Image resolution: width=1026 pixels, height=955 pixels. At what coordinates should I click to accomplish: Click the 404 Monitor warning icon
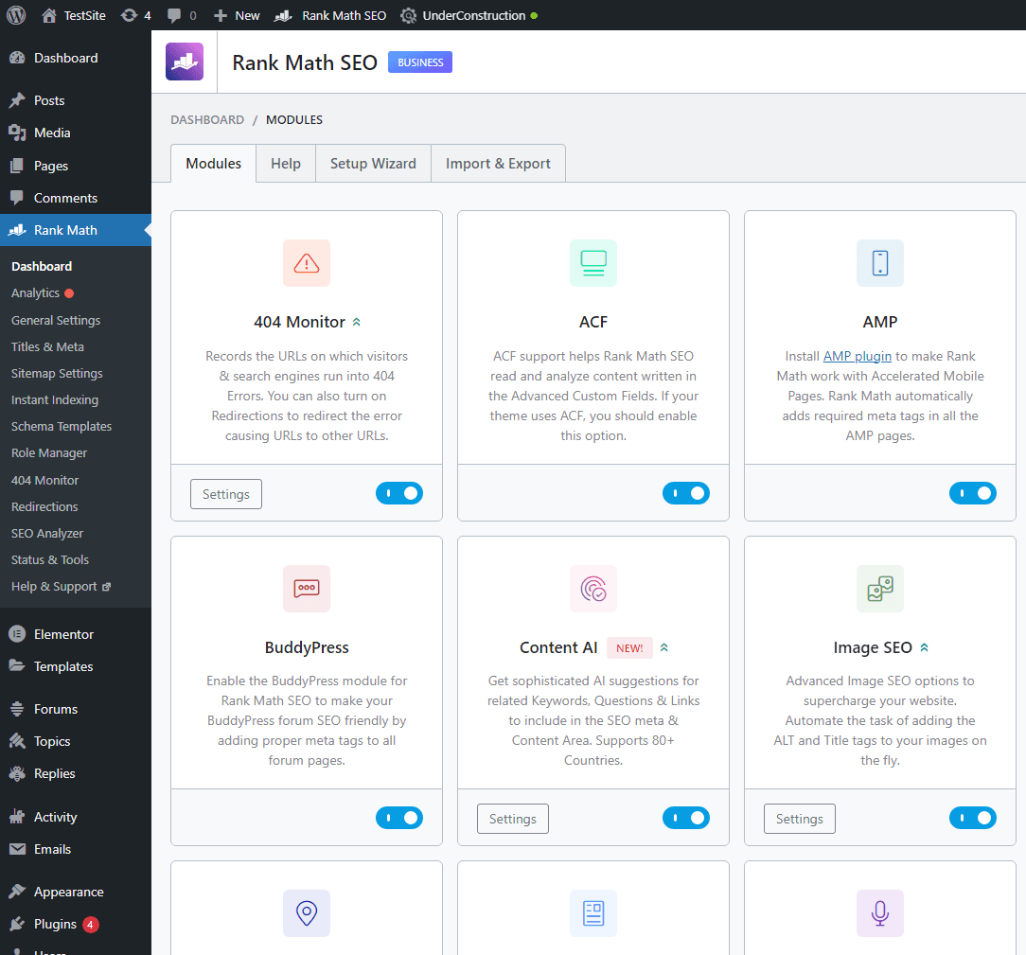[307, 263]
